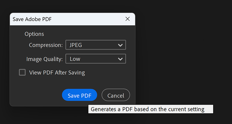This screenshot has height=124, width=232.
Task: Enable the View PDF After Saving checkbox
Action: pyautogui.click(x=22, y=72)
